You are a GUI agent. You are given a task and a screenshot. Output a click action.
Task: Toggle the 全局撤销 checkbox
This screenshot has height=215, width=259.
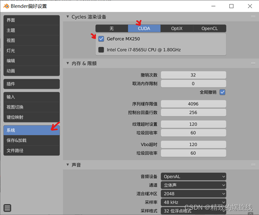(222, 92)
